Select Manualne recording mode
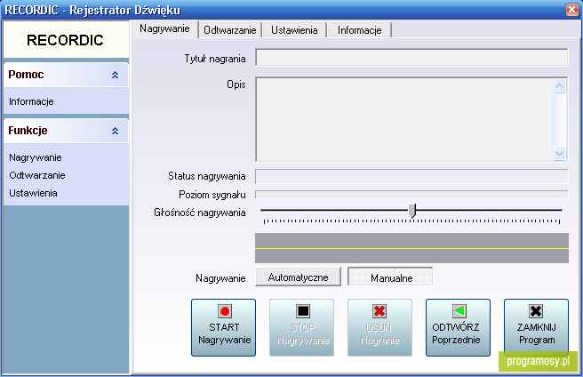 (x=390, y=277)
